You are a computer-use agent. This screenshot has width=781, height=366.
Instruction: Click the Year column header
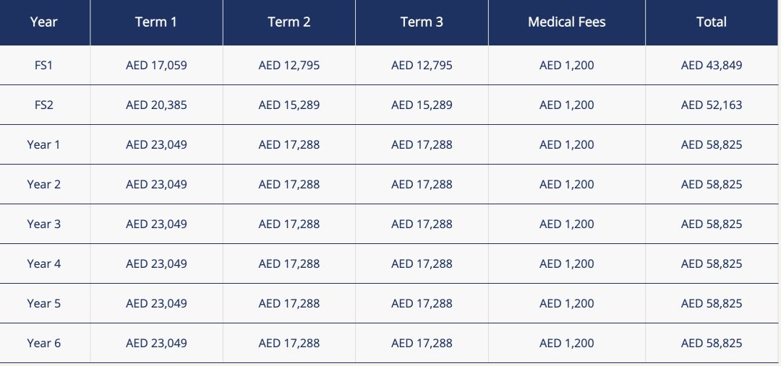[x=44, y=22]
